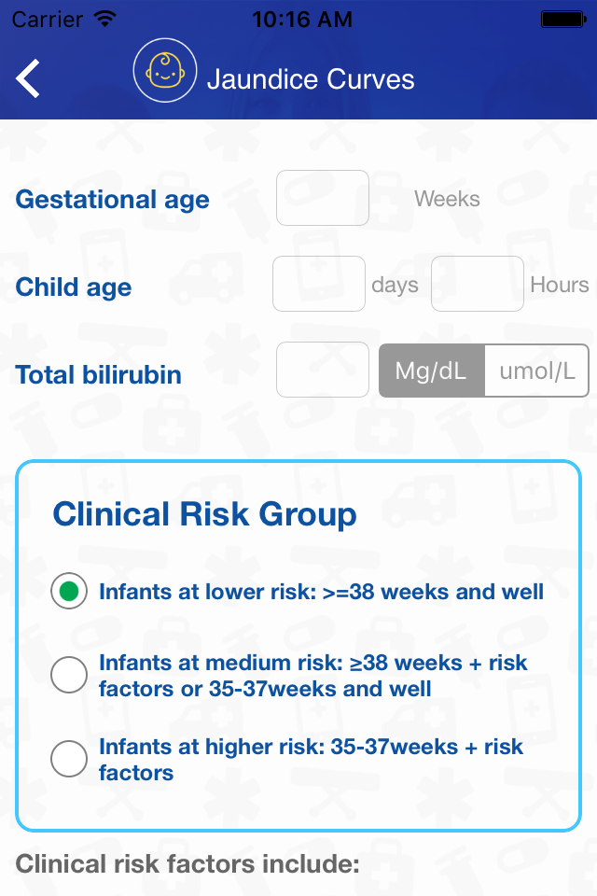Viewport: 597px width, 896px height.
Task: Switch bilirubin unit to umol/L
Action: tap(536, 371)
